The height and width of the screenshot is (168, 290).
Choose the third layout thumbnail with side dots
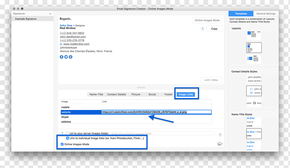click(x=254, y=59)
